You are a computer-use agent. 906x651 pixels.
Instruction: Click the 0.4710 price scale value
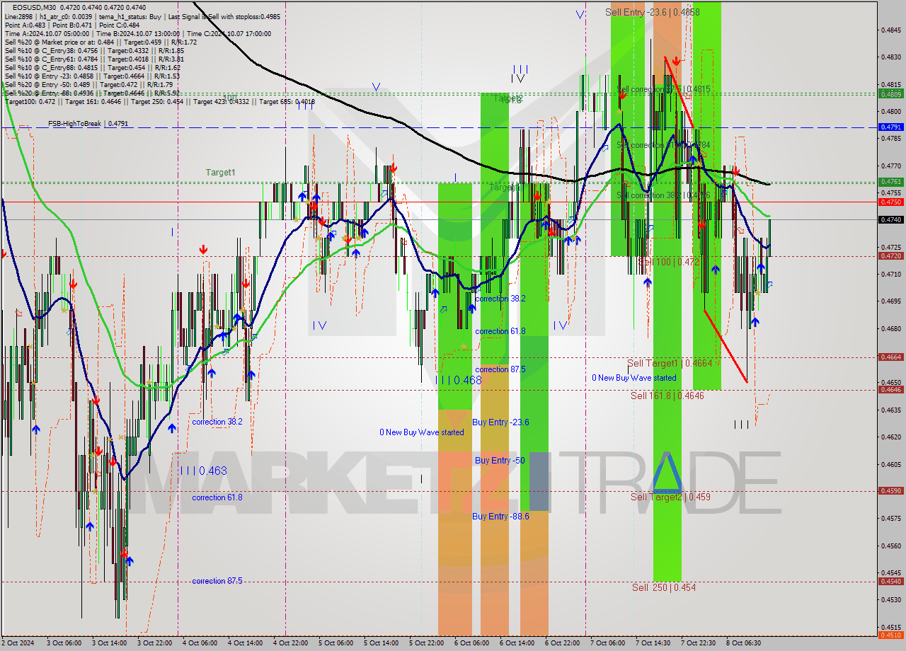[890, 274]
